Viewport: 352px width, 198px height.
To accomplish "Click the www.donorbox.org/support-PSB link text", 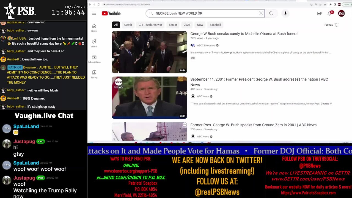I will [x=131, y=171].
